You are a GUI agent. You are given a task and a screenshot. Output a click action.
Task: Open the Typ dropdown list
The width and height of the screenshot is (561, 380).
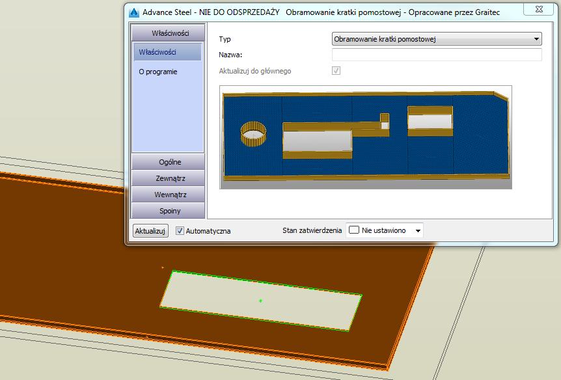437,38
